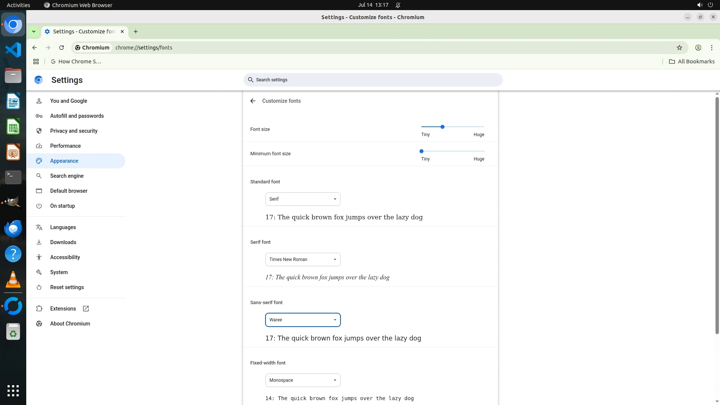Open a new tab with plus button
Screen dimensions: 720x405
136,31
